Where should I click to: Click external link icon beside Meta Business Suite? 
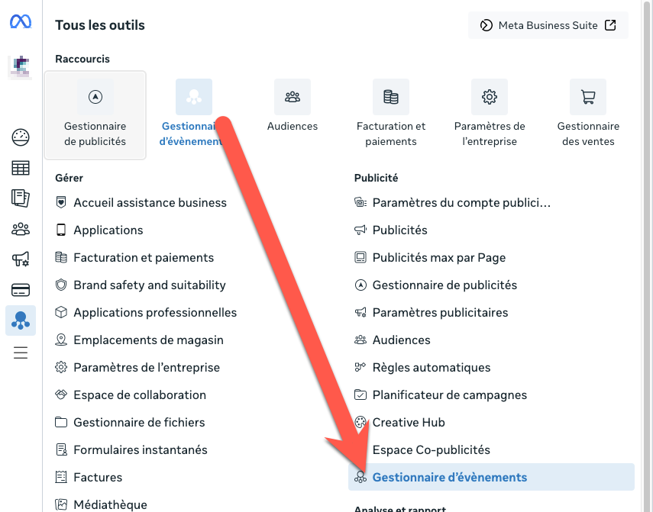[610, 25]
